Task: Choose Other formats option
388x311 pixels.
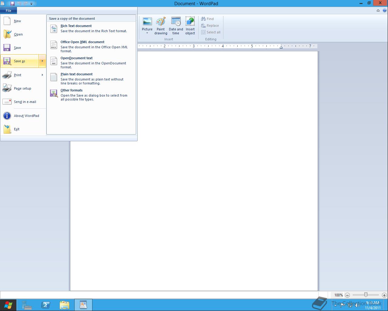Action: 91,95
